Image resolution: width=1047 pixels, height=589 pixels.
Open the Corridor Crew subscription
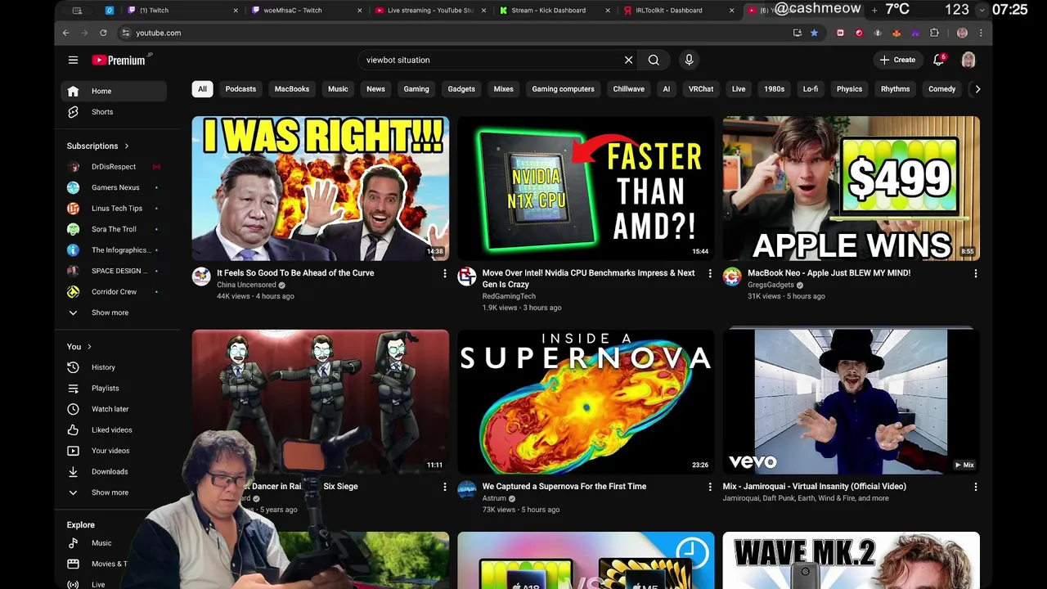tap(114, 292)
